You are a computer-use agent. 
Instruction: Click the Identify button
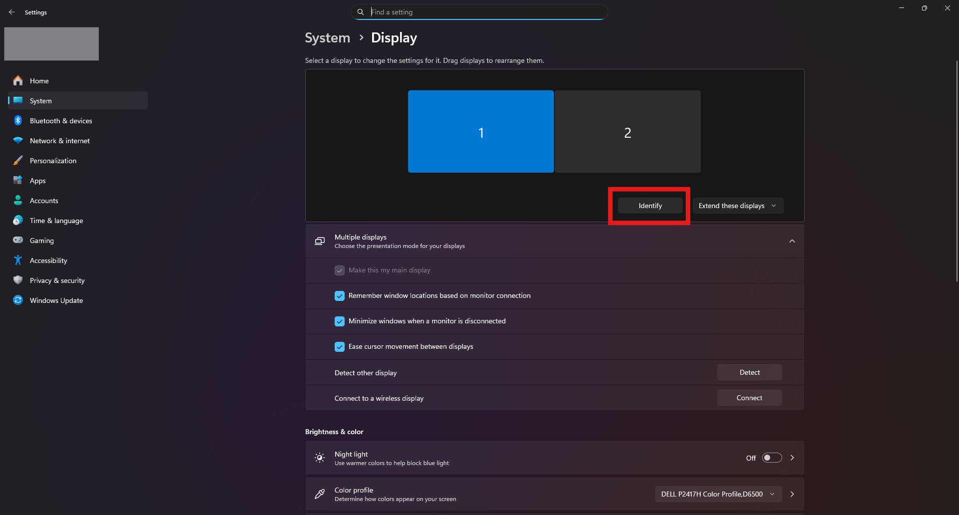[x=650, y=206]
